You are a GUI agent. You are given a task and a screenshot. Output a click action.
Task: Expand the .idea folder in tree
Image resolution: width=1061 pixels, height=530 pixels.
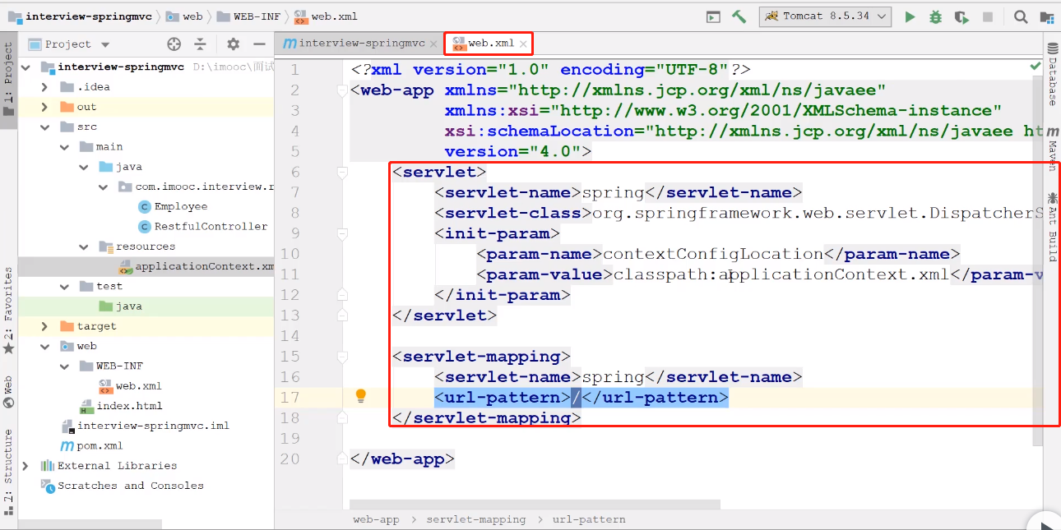click(x=44, y=87)
